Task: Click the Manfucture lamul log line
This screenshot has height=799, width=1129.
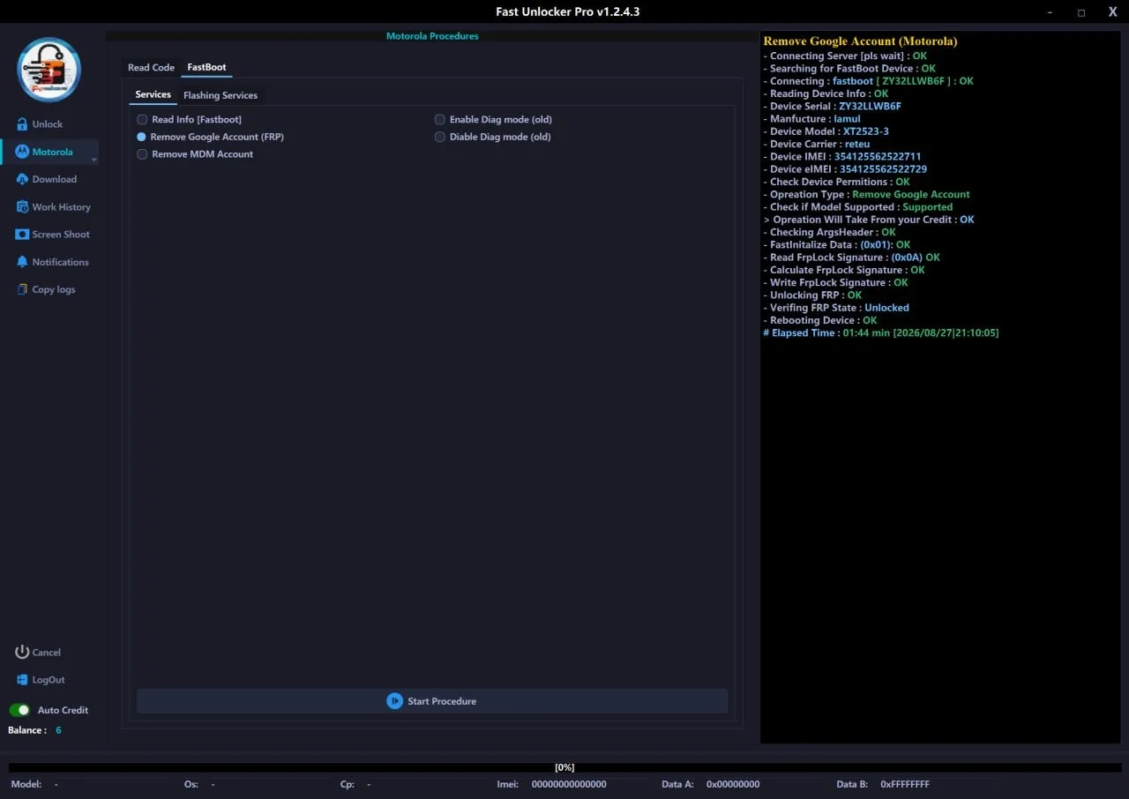Action: tap(811, 119)
